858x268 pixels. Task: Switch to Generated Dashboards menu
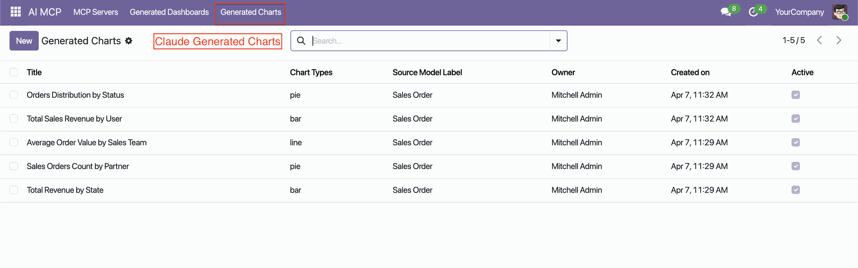[169, 12]
